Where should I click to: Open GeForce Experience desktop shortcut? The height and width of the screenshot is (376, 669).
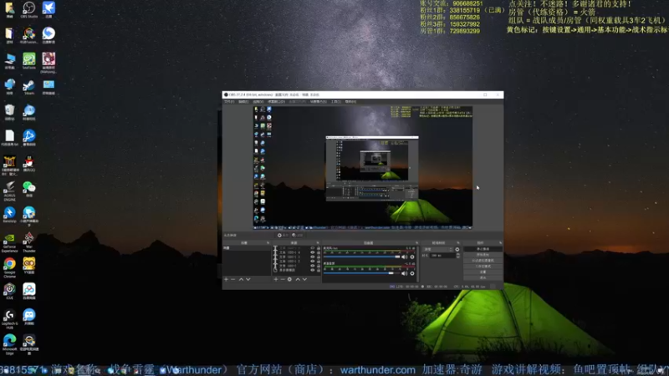point(9,243)
